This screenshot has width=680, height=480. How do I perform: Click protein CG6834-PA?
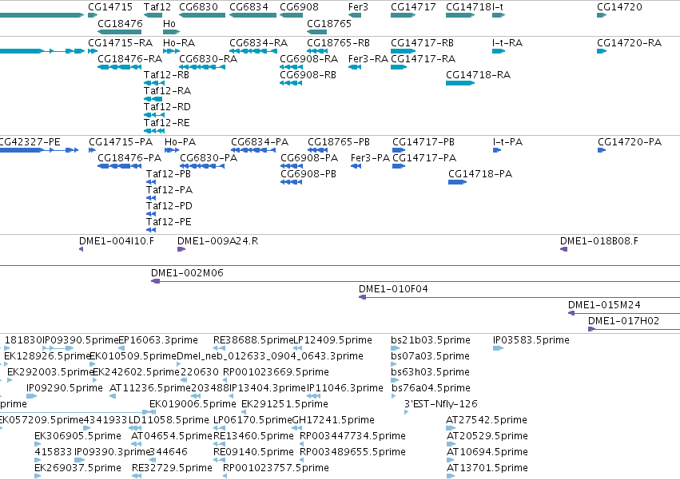click(x=260, y=142)
